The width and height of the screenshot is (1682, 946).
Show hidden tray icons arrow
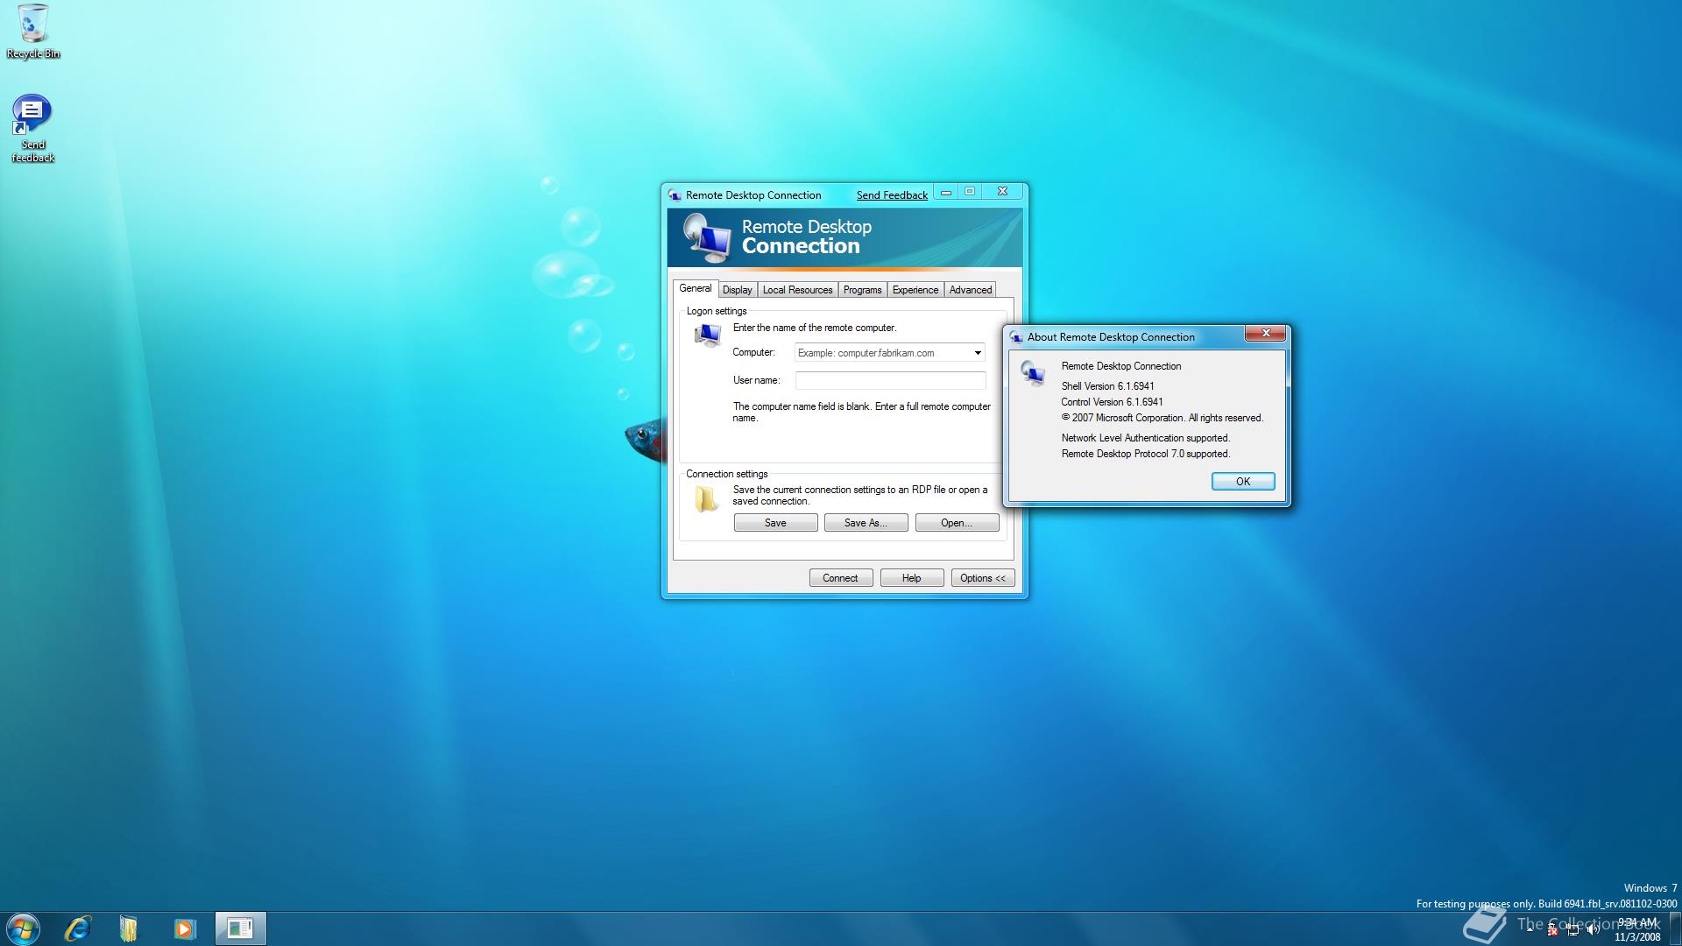[1530, 929]
